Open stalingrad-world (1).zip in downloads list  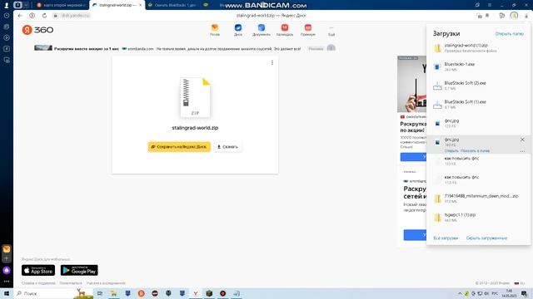tap(478, 48)
